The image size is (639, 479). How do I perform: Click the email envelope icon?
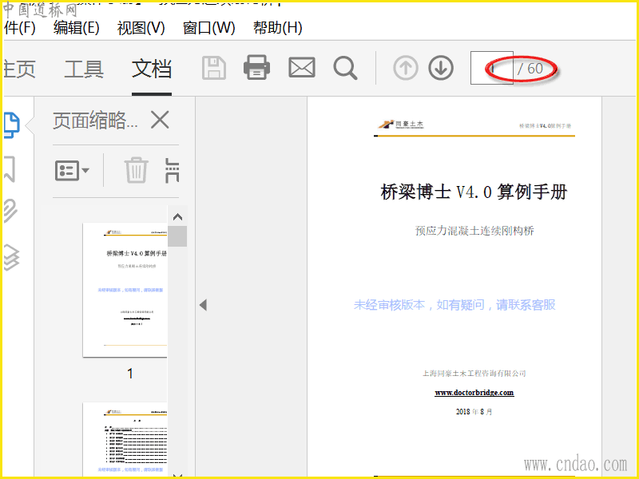point(302,68)
